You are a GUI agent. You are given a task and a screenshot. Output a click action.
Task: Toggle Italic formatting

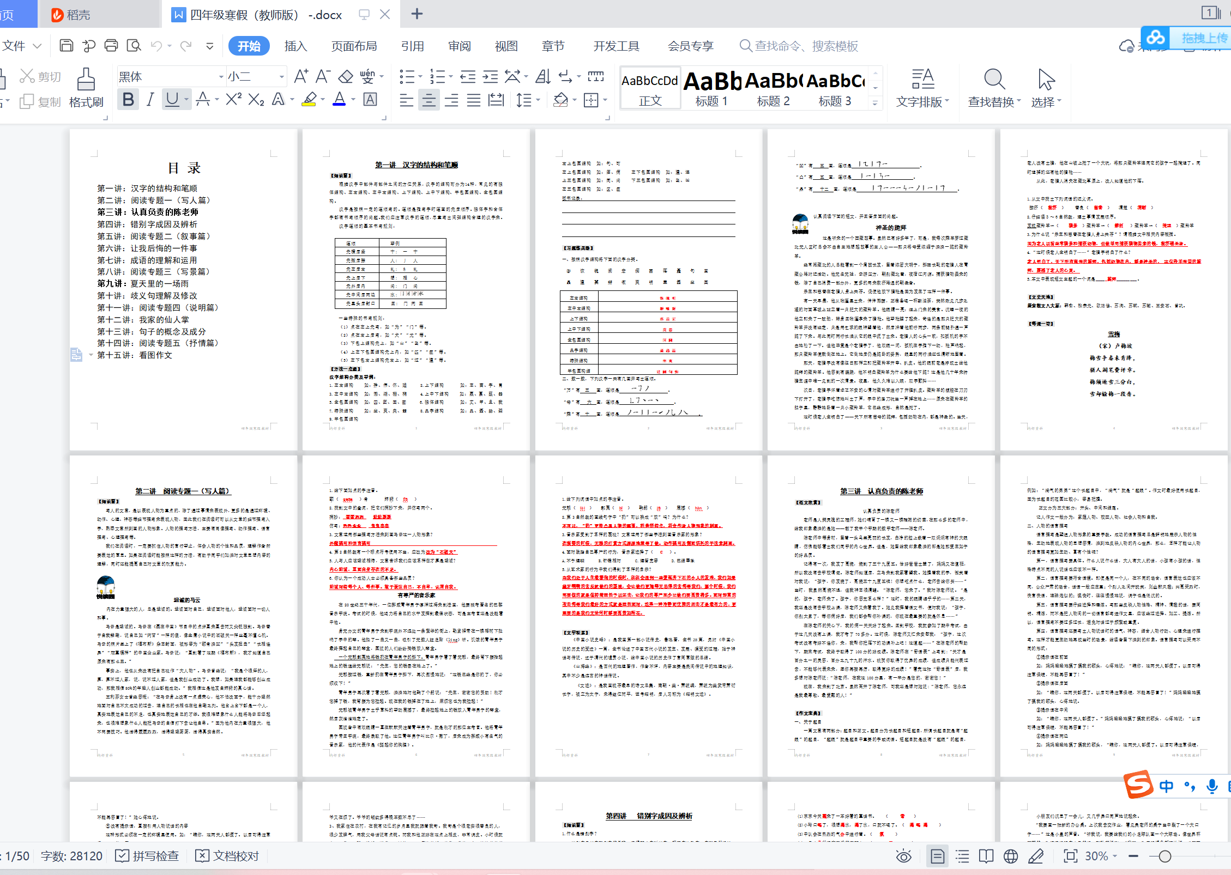(x=150, y=99)
